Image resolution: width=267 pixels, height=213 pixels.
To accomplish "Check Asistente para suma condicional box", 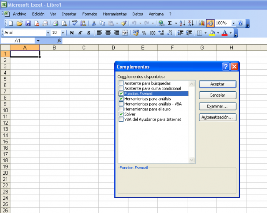I will [x=121, y=88].
